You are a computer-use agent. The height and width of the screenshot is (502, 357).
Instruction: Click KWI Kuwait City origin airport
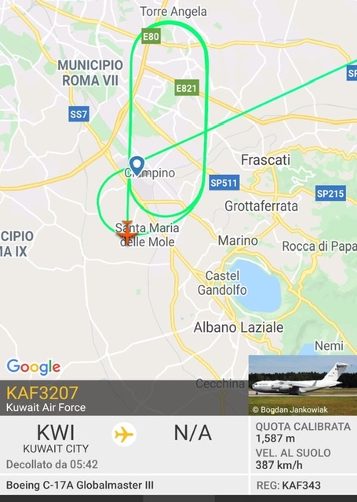tap(56, 438)
